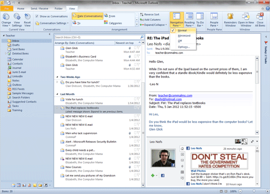Open the Suggested Contacts folder
Screen dimensions: 270x194
pos(24,102)
